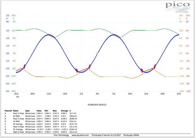Click the yellow channel C DC coupling label

click(x=181, y=22)
